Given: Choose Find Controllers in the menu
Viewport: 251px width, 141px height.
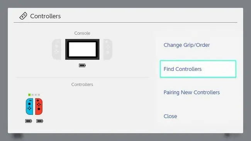Looking at the screenshot, I should [x=198, y=69].
